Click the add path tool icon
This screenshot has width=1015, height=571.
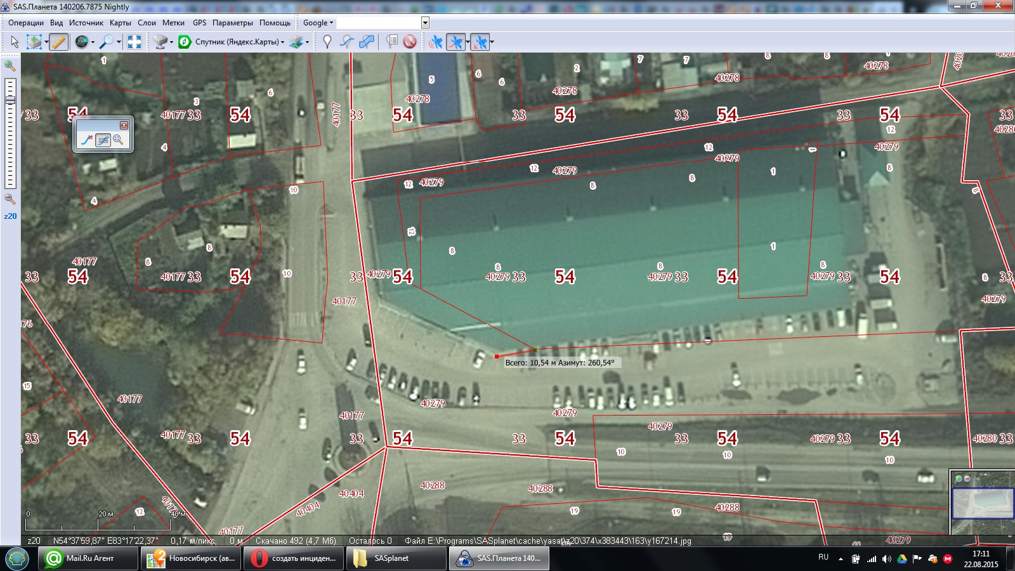(x=347, y=42)
